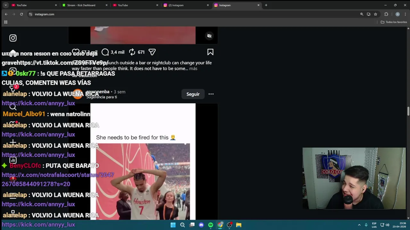The width and height of the screenshot is (410, 230).
Task: Open comments showing 3,4 mil
Action: 113,52
